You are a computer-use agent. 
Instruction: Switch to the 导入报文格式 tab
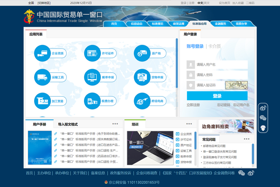point(68,124)
